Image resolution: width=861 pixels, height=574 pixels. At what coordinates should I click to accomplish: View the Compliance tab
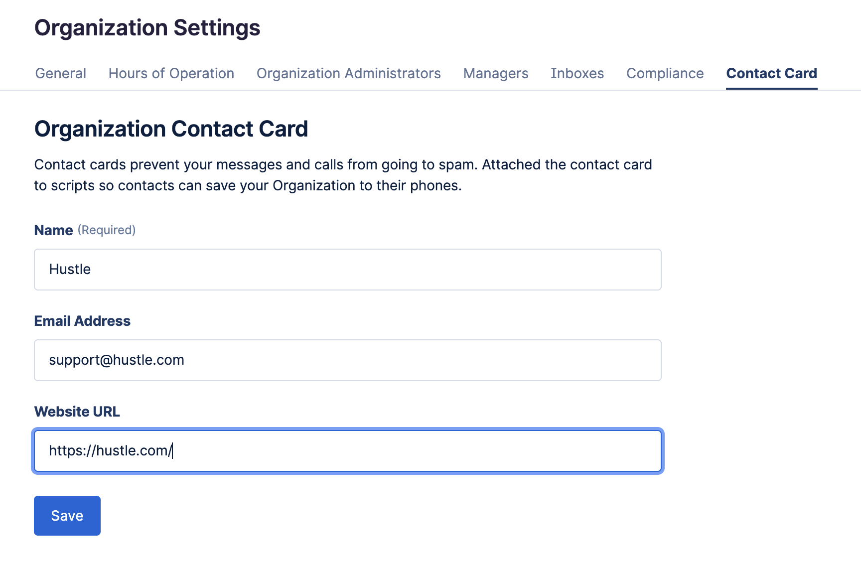click(665, 73)
